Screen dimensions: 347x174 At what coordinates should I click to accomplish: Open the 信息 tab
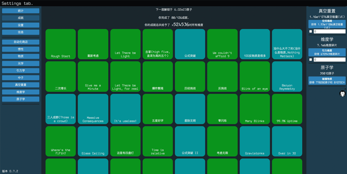tap(21, 32)
